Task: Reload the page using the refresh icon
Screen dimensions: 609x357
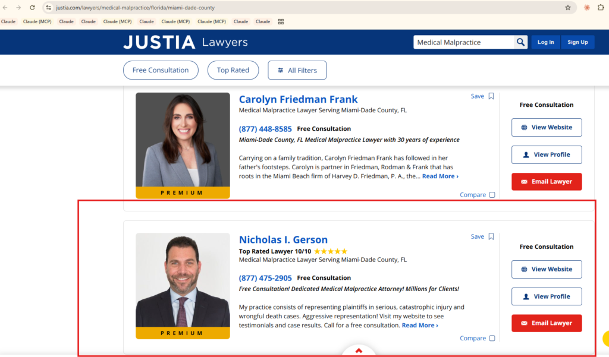Action: [32, 8]
